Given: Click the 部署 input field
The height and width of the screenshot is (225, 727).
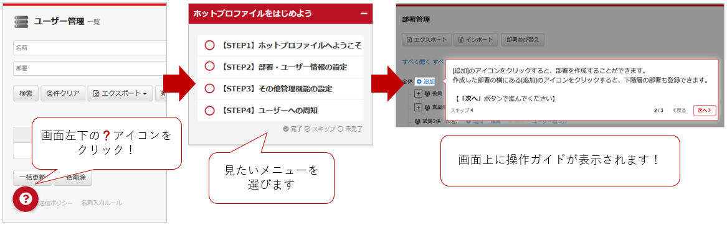Looking at the screenshot, I should coord(90,68).
